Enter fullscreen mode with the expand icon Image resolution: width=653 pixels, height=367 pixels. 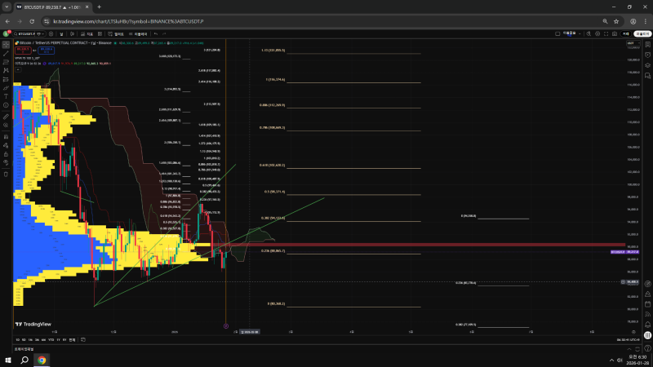(606, 33)
